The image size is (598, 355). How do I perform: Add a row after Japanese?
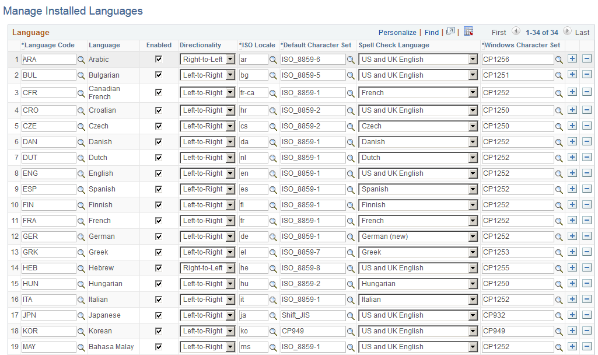tap(572, 315)
